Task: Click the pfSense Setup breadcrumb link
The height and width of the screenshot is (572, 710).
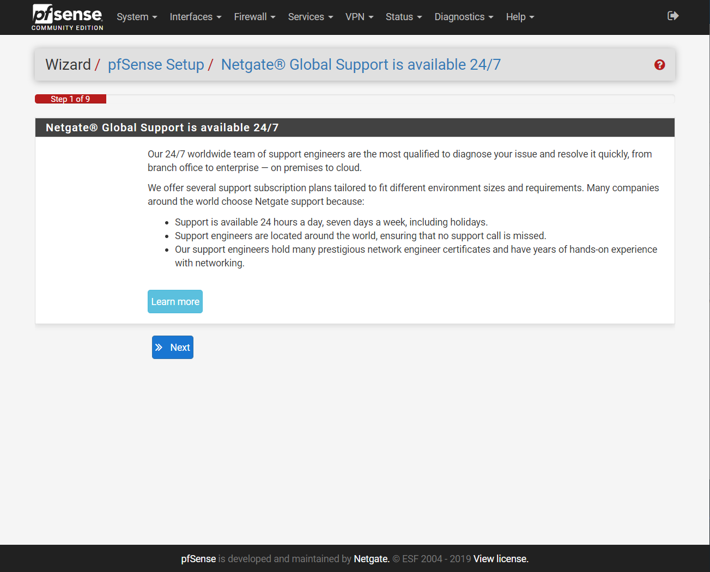Action: click(x=156, y=65)
